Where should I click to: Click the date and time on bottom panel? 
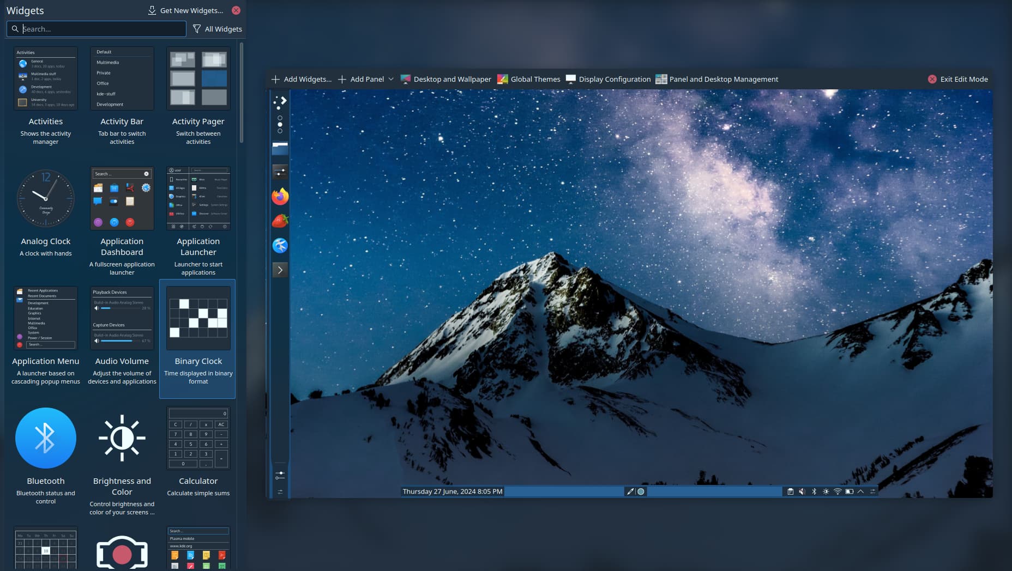453,491
